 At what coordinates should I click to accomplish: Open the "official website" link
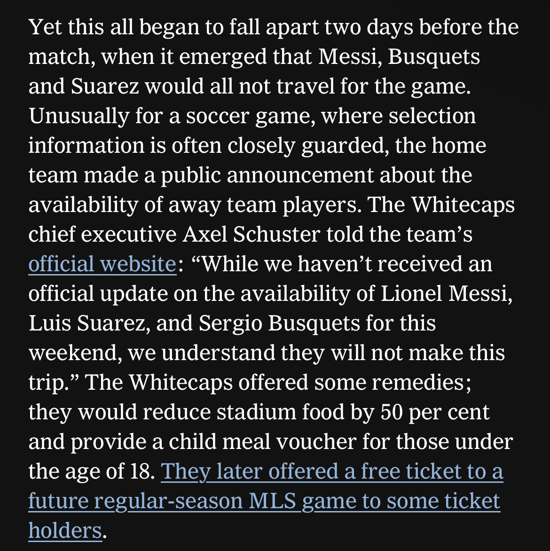(102, 264)
